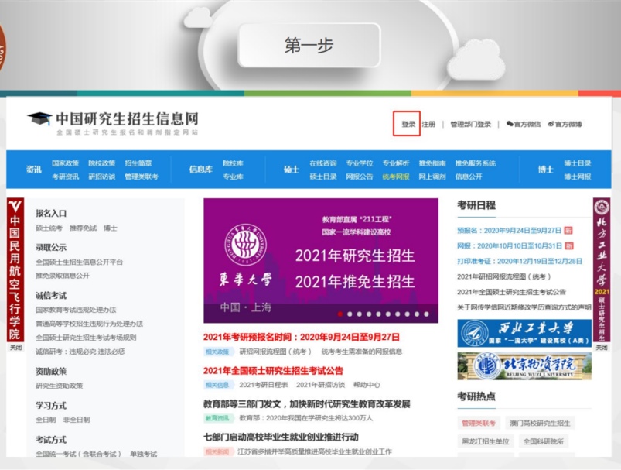
Task: Open the 统考网报 highlighted nav item
Action: click(395, 177)
